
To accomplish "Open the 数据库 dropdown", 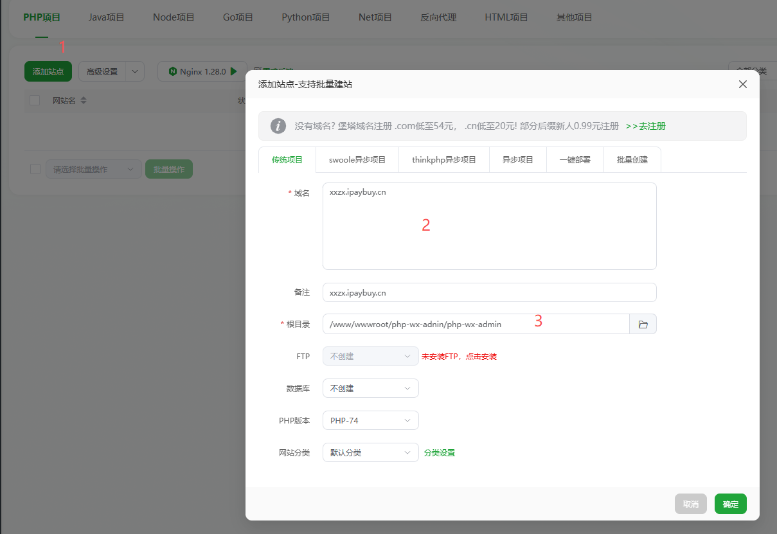I will click(x=370, y=388).
